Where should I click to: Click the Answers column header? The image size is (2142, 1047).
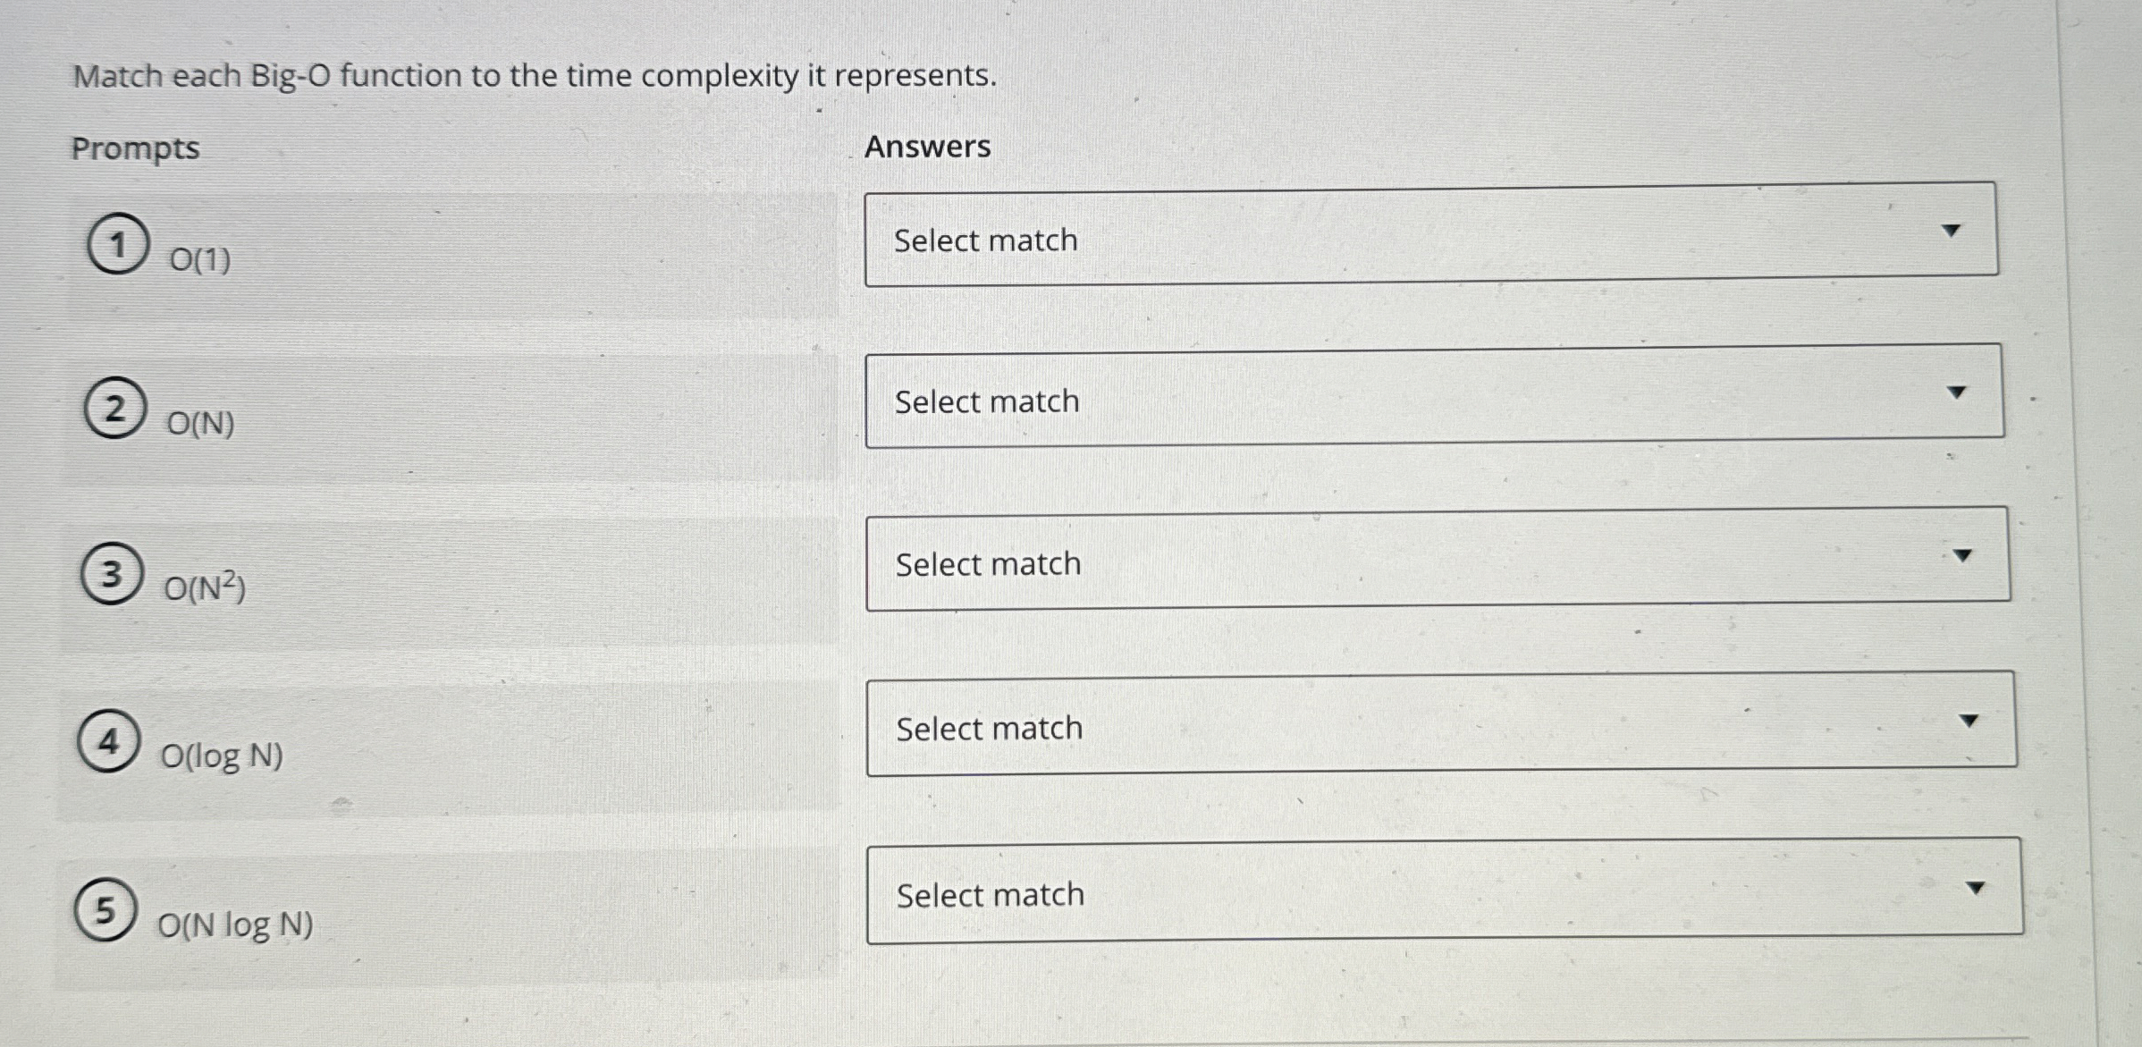tap(927, 146)
